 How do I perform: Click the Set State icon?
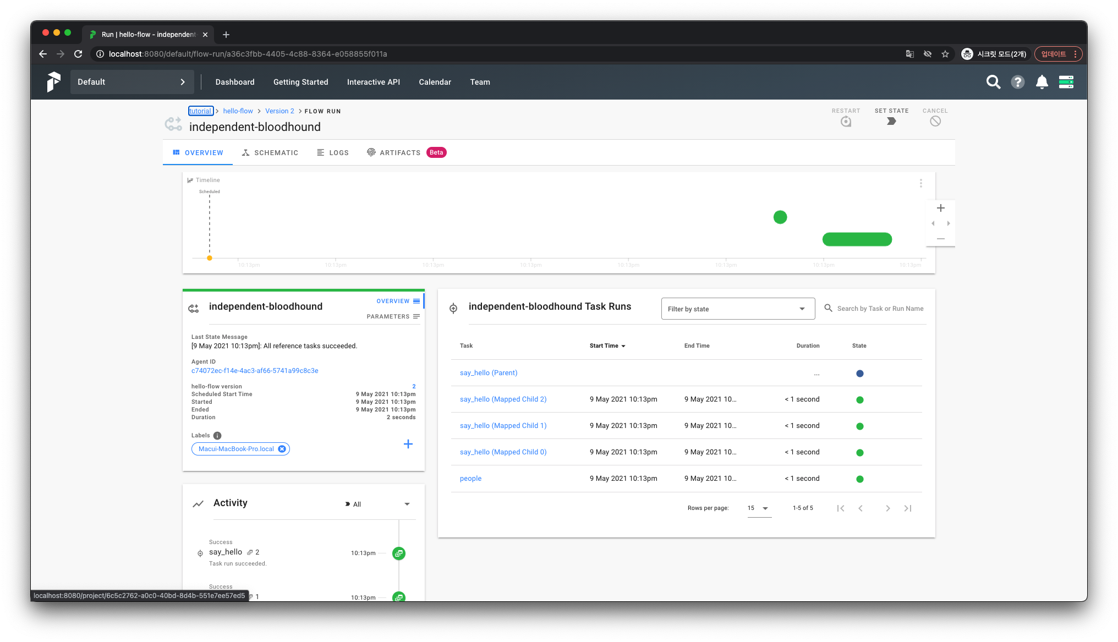tap(891, 121)
